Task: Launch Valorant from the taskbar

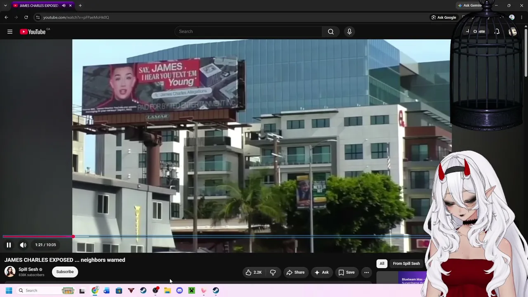Action: click(131, 290)
